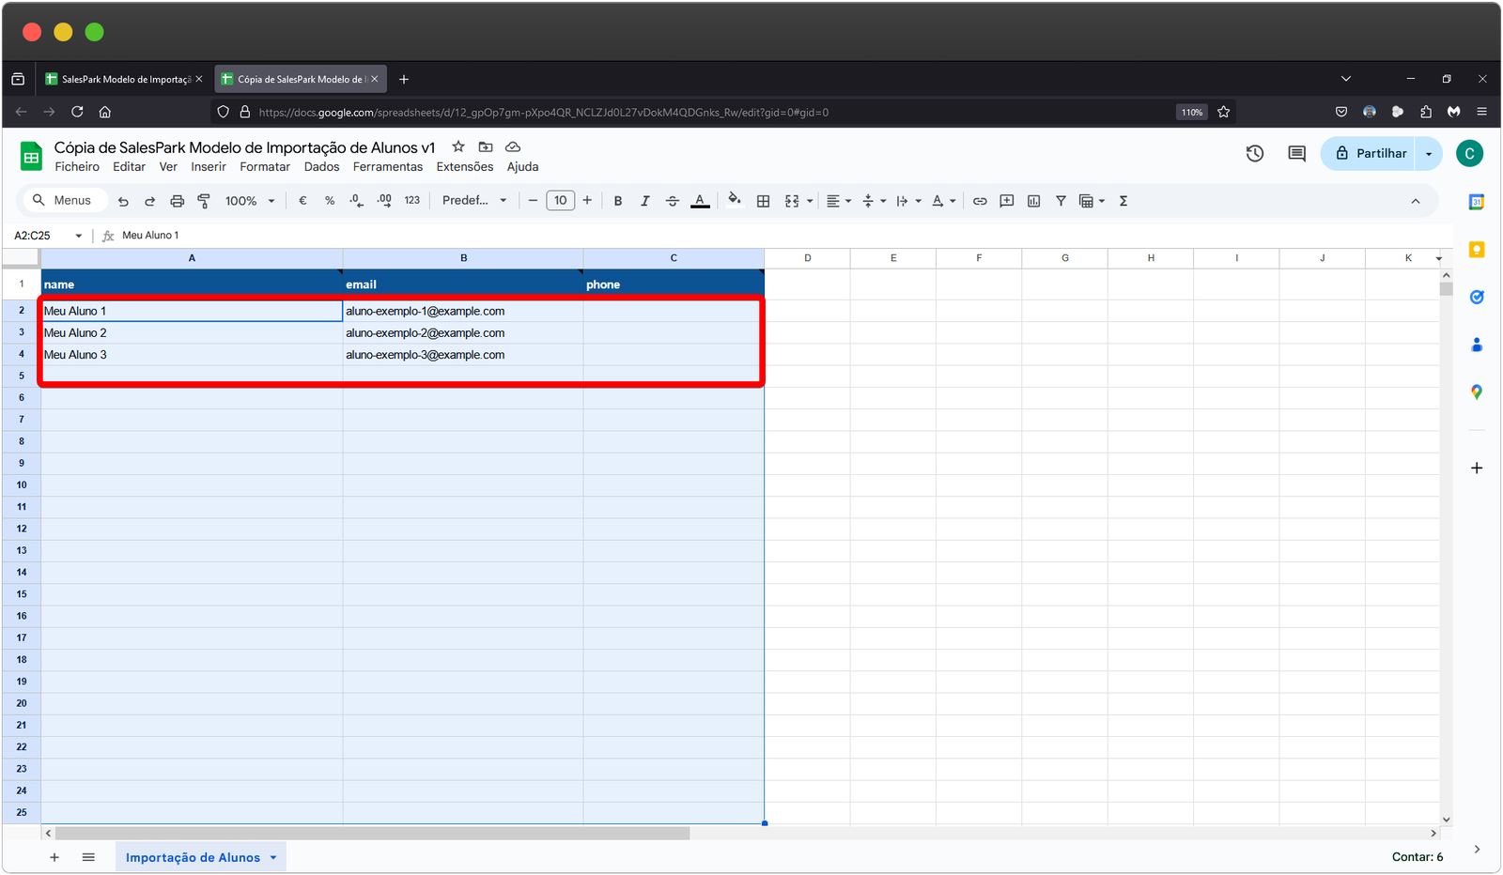The width and height of the screenshot is (1503, 875).
Task: Create a filter with funnel icon
Action: click(1061, 201)
